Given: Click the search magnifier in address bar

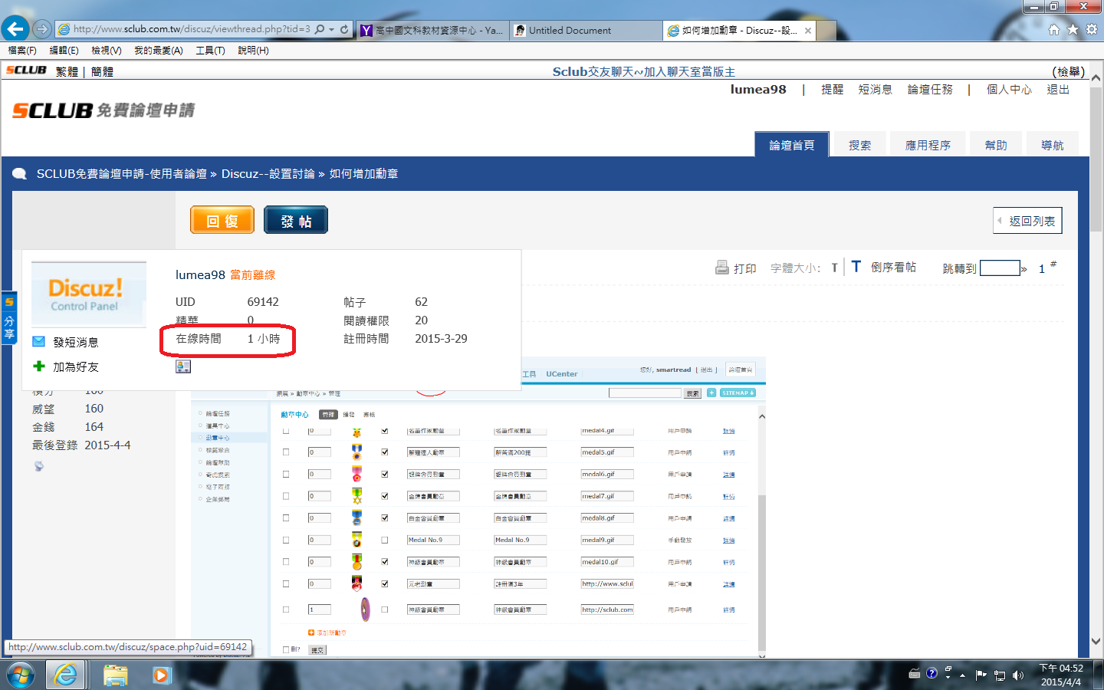Looking at the screenshot, I should (x=320, y=29).
